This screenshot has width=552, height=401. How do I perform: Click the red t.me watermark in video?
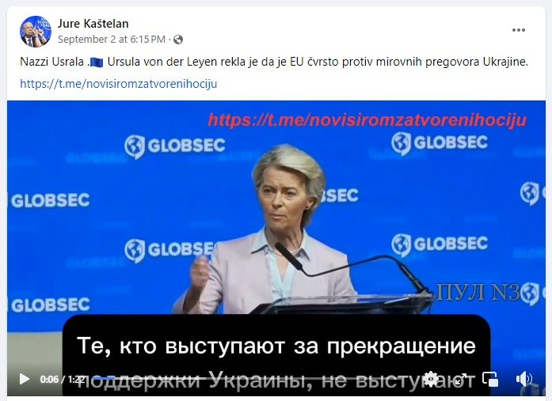[367, 120]
